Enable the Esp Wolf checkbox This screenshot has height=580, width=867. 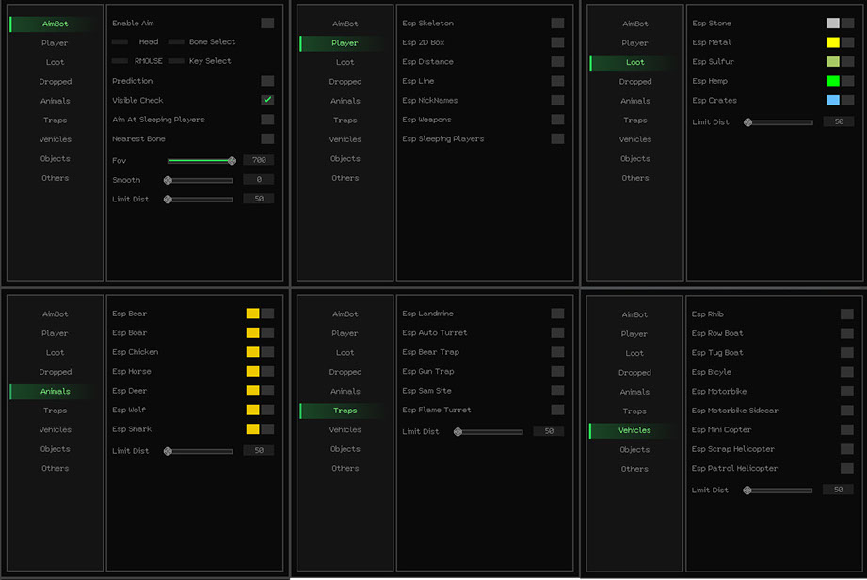267,410
